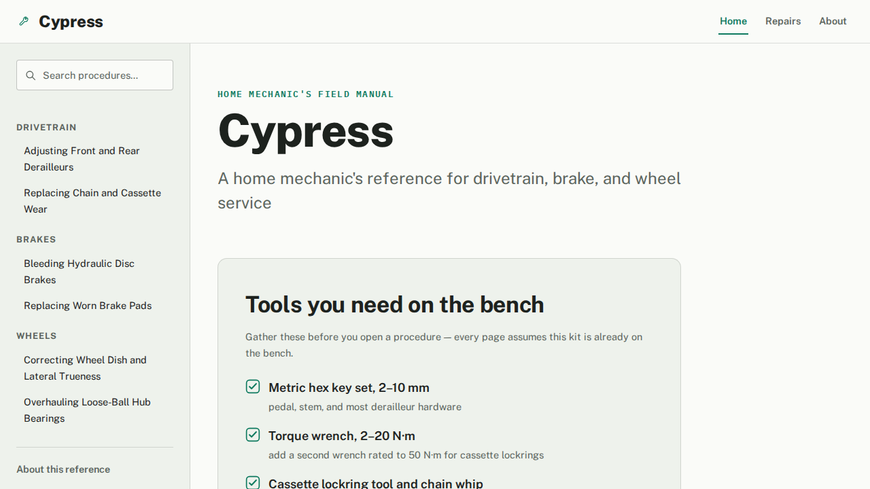The image size is (870, 489).
Task: Click the second wrench rated to 50 N·m note
Action: pyautogui.click(x=406, y=455)
